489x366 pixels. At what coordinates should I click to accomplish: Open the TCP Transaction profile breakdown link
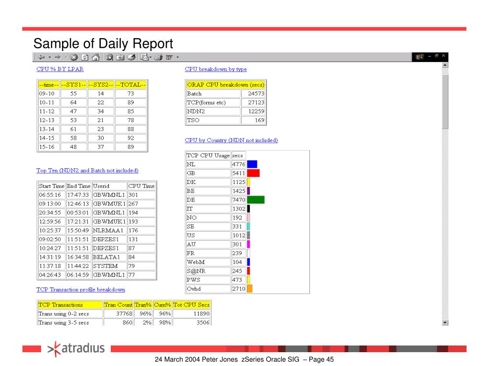[81, 290]
